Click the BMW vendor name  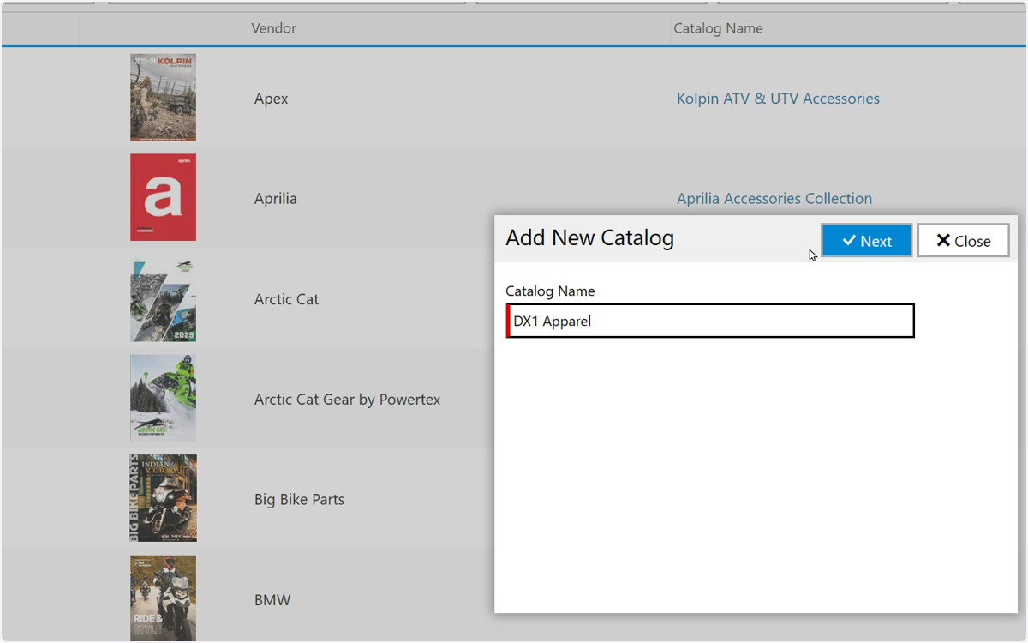click(272, 600)
